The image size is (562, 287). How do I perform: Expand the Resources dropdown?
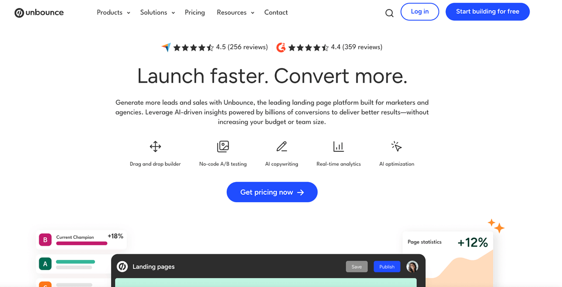(x=235, y=13)
